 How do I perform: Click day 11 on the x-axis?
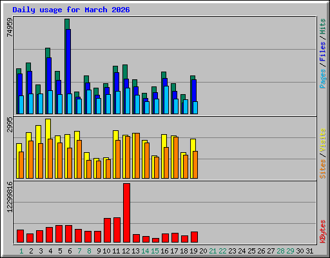pyautogui.click(x=116, y=251)
